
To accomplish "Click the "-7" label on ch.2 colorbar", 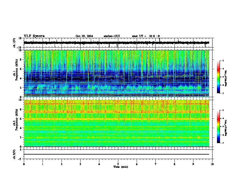I will pyautogui.click(x=223, y=143).
